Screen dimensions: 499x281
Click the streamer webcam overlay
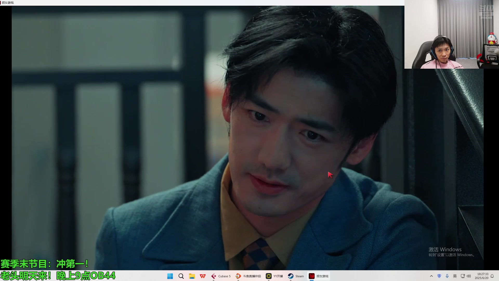452,34
